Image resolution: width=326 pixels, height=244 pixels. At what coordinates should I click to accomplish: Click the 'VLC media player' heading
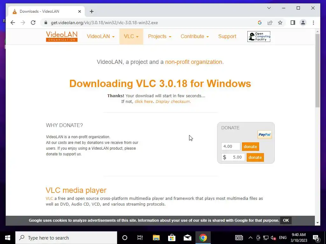pos(76,190)
